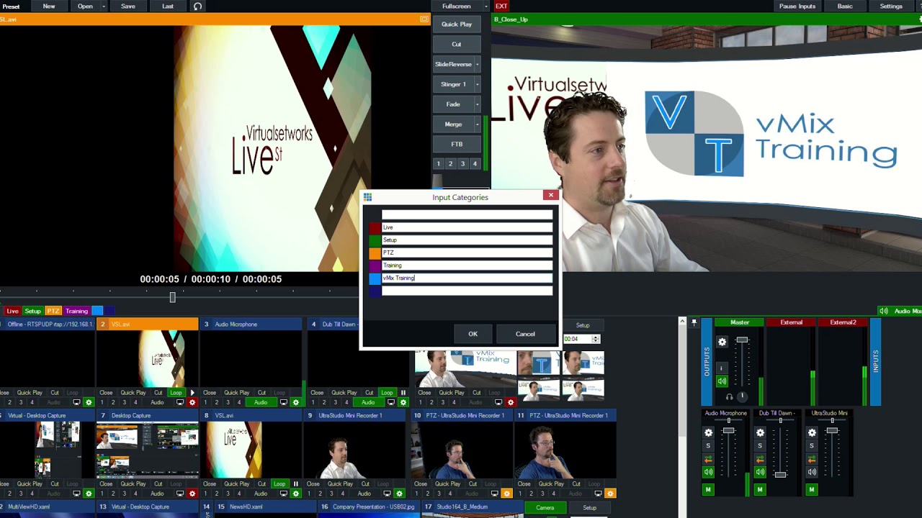Toggle Loop on input 2 VSL.avi
Screen dimensions: 922x518
point(176,393)
